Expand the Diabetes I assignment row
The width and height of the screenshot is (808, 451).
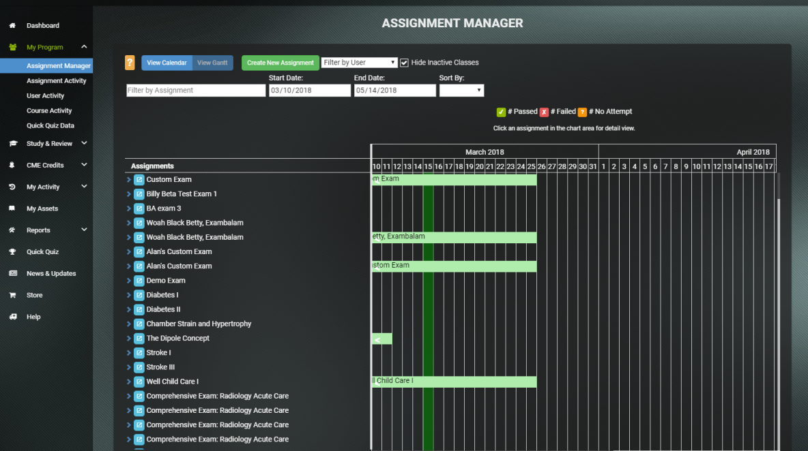pyautogui.click(x=129, y=295)
